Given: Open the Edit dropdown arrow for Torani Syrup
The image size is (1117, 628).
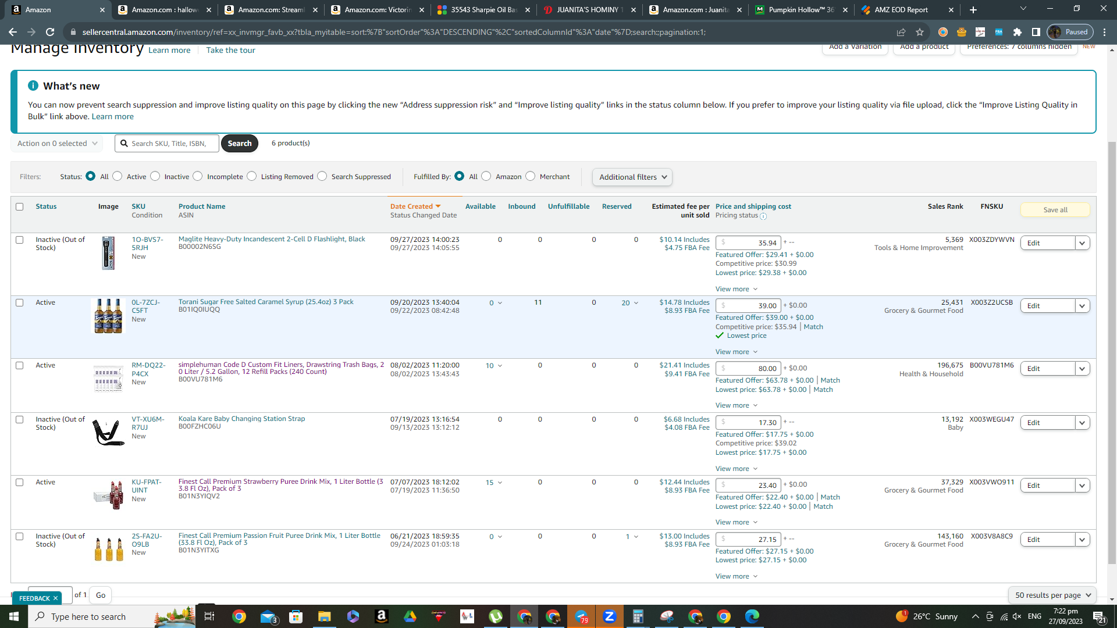Looking at the screenshot, I should (1082, 306).
